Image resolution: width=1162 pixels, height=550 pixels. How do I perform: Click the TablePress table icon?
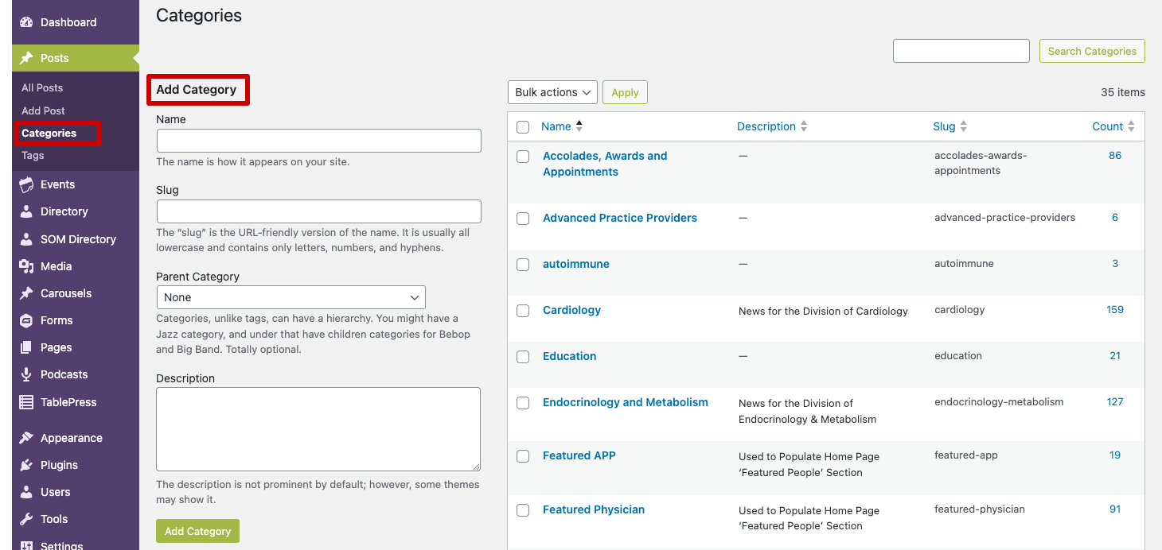click(26, 402)
